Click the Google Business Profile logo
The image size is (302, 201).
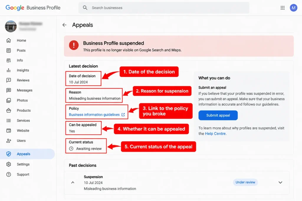[33, 8]
